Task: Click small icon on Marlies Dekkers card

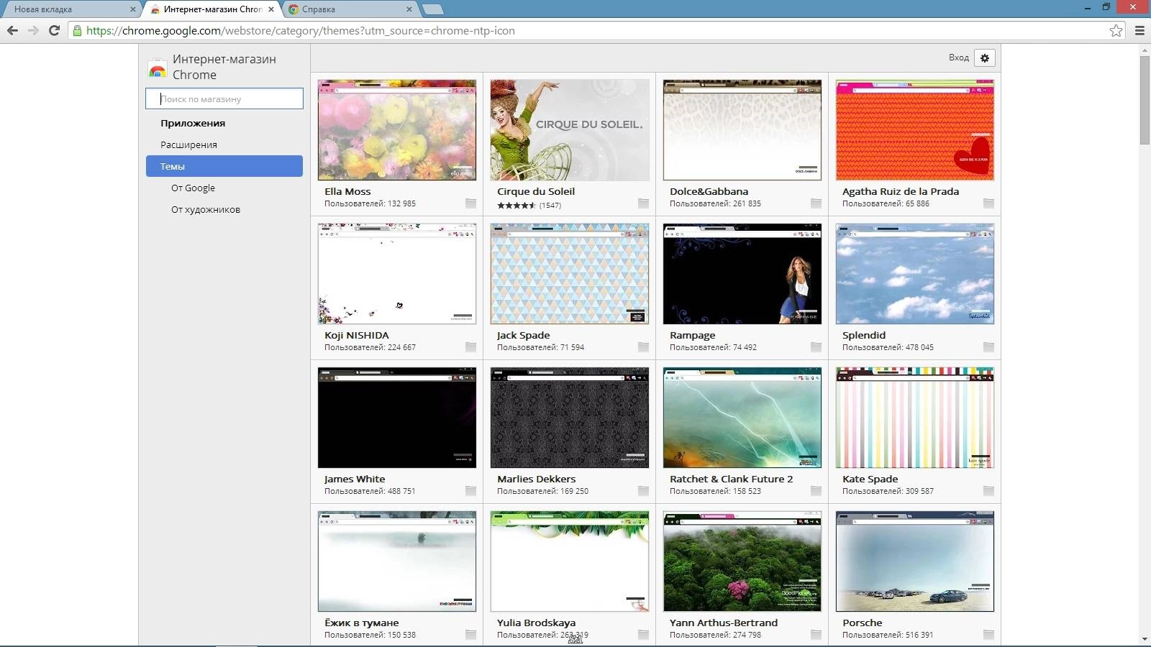Action: coord(643,491)
